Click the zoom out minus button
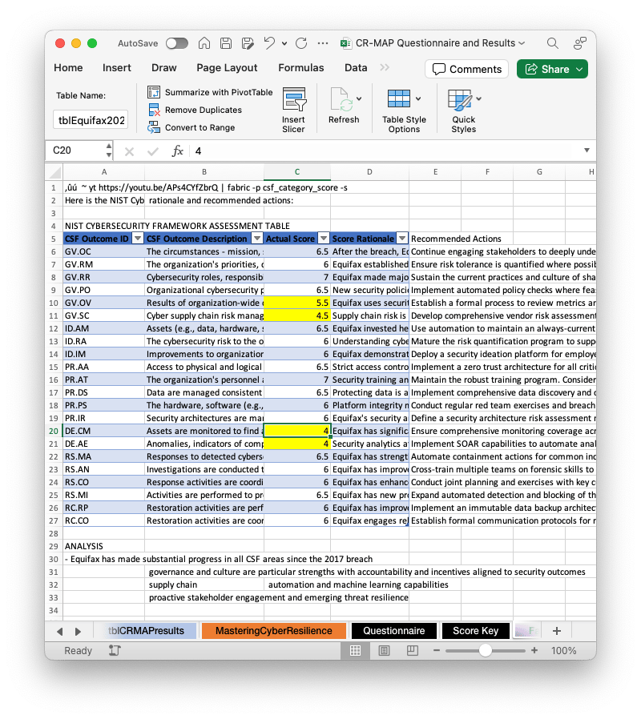 [437, 650]
